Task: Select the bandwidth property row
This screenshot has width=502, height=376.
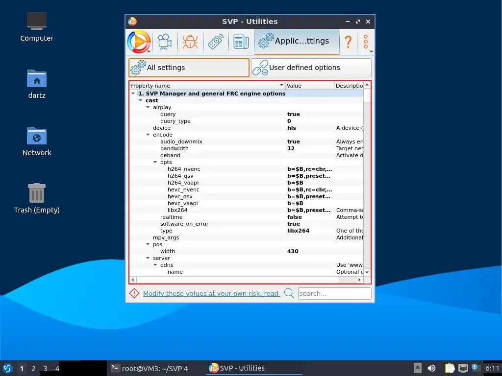Action: [246, 148]
